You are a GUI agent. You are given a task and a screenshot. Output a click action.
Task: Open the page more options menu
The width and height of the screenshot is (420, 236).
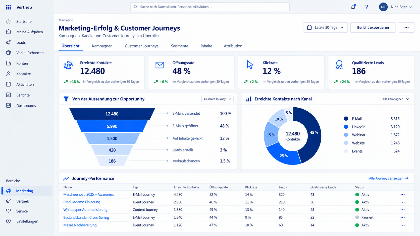coord(406,28)
